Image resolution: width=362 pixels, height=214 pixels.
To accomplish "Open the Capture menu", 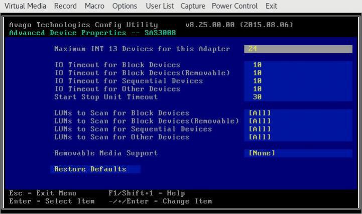I will (x=193, y=6).
